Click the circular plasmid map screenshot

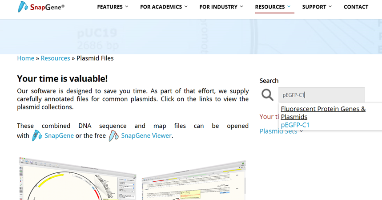[x=77, y=179]
